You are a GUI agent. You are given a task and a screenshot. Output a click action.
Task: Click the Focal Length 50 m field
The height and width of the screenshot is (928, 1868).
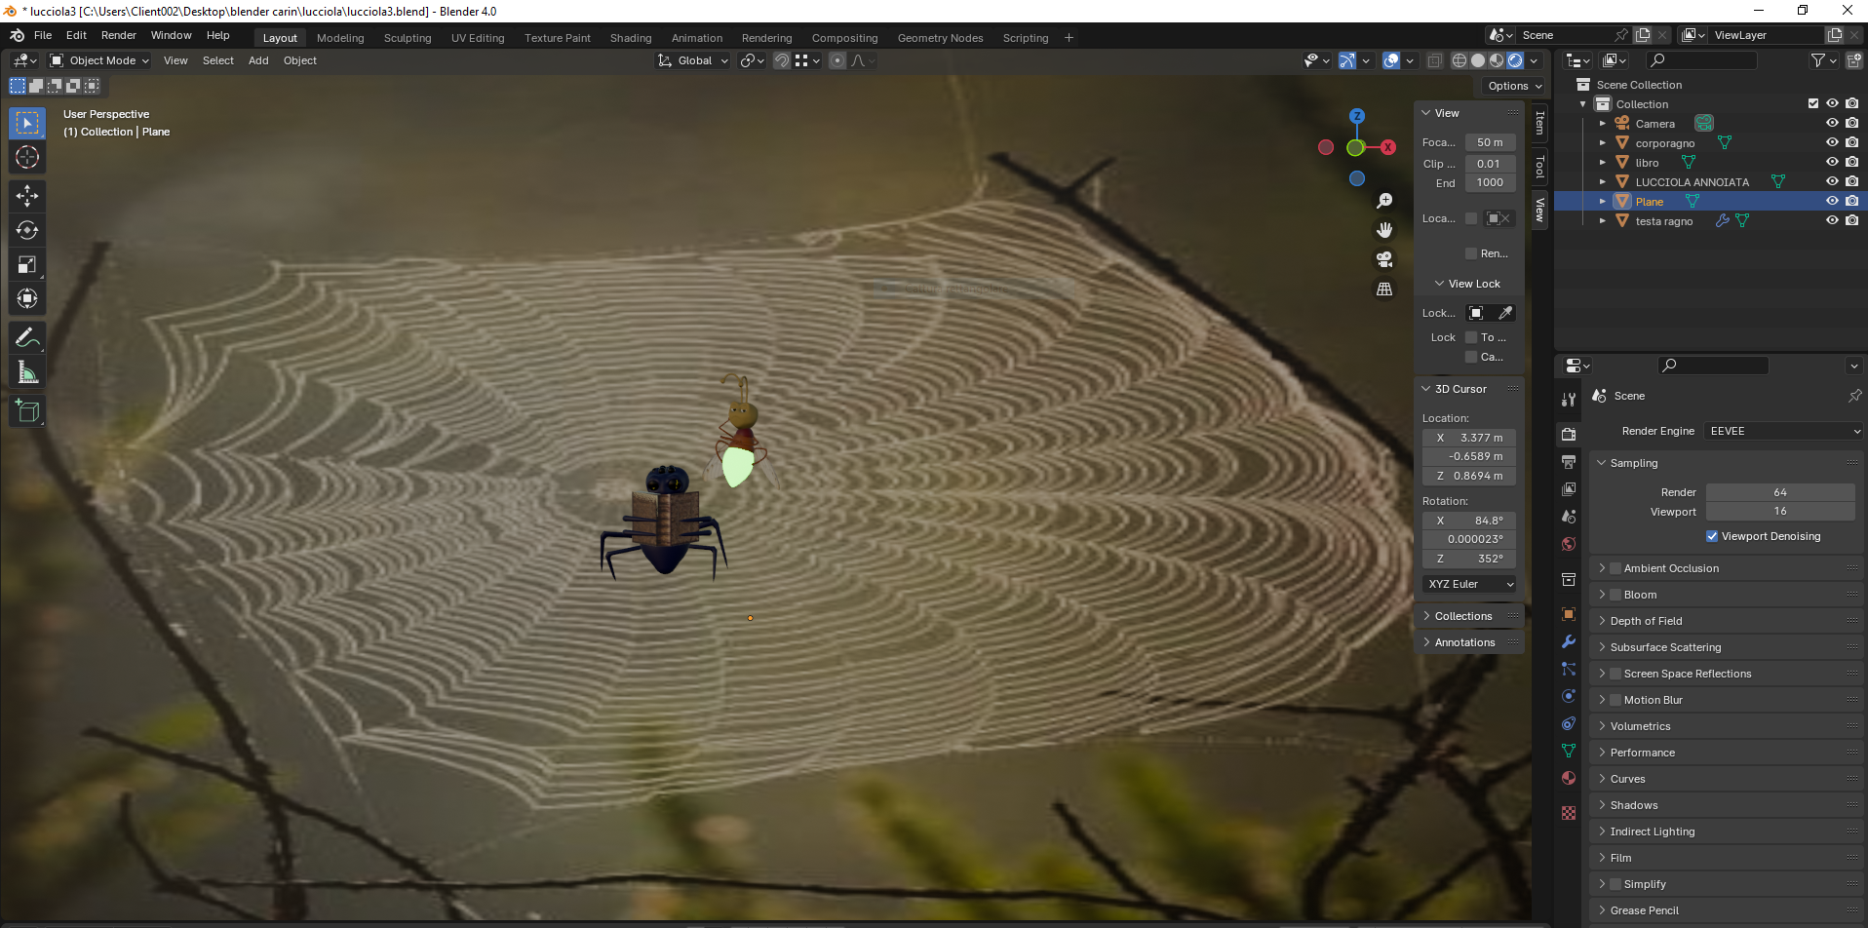1490,142
